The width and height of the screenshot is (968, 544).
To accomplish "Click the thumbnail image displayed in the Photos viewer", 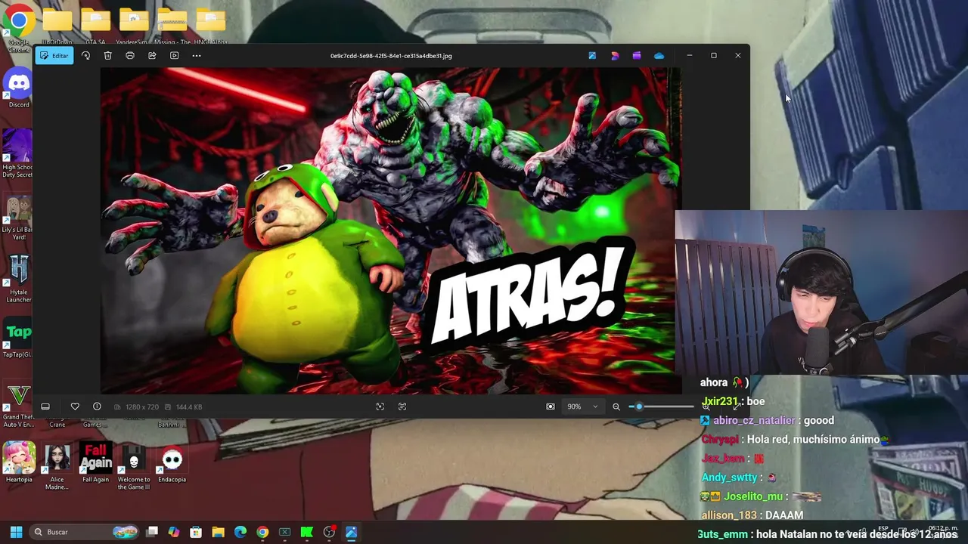I will [391, 230].
